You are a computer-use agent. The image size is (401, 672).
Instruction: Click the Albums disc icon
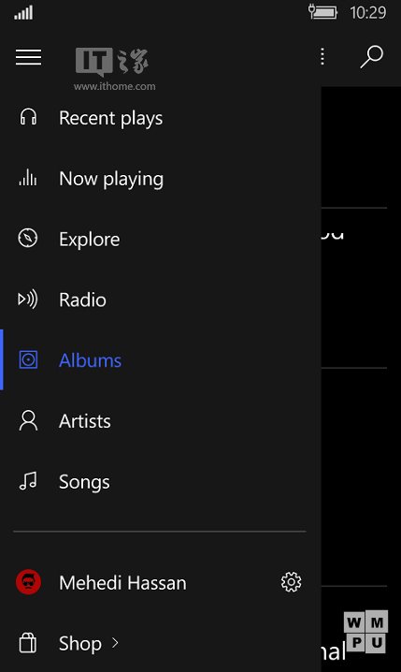28,359
